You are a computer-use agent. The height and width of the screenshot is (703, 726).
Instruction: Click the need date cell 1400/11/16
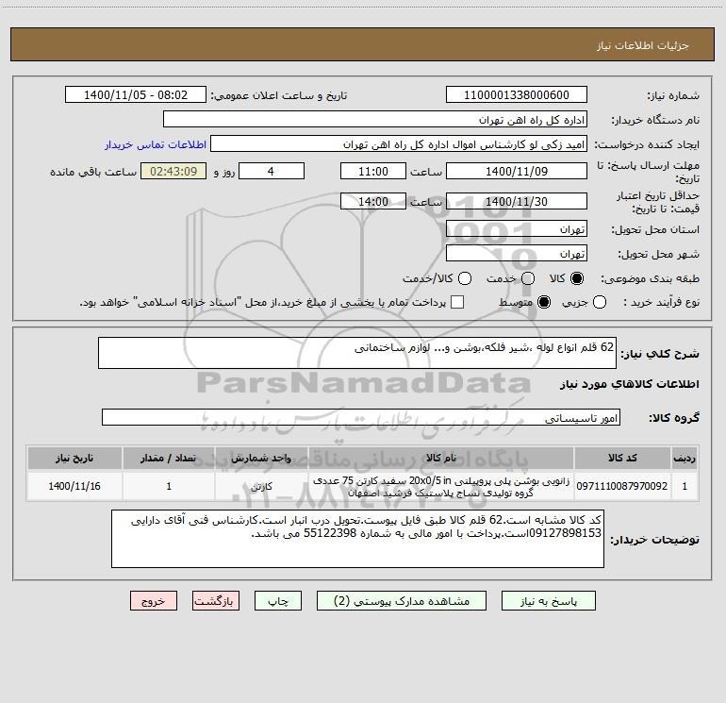(74, 486)
